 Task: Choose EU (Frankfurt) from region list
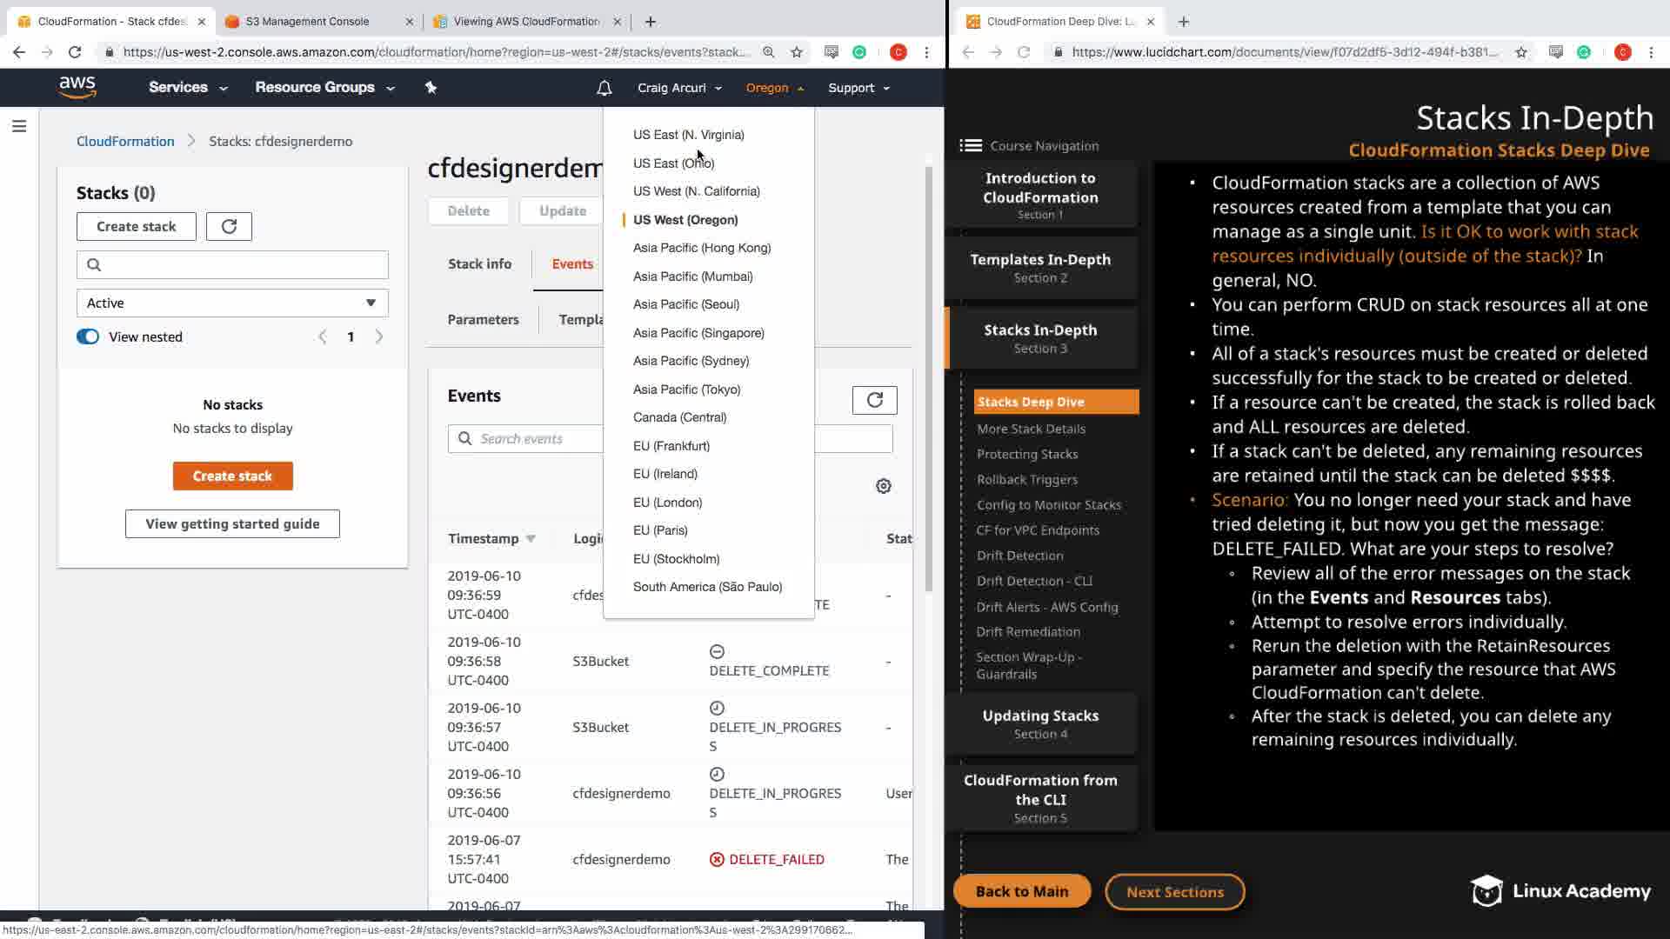pyautogui.click(x=671, y=446)
